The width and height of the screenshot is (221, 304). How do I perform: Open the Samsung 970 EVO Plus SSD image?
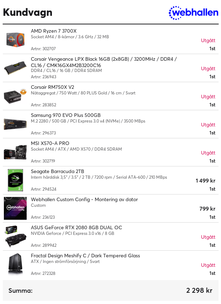coord(15,124)
